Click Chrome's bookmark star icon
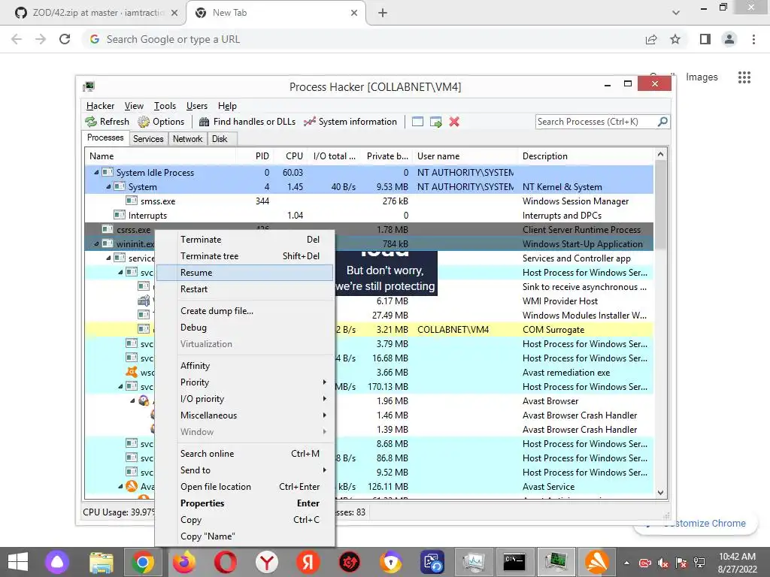 675,39
